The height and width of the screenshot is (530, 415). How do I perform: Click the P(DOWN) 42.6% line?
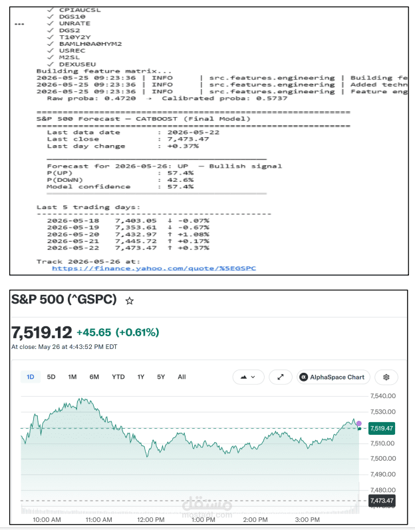[x=120, y=180]
